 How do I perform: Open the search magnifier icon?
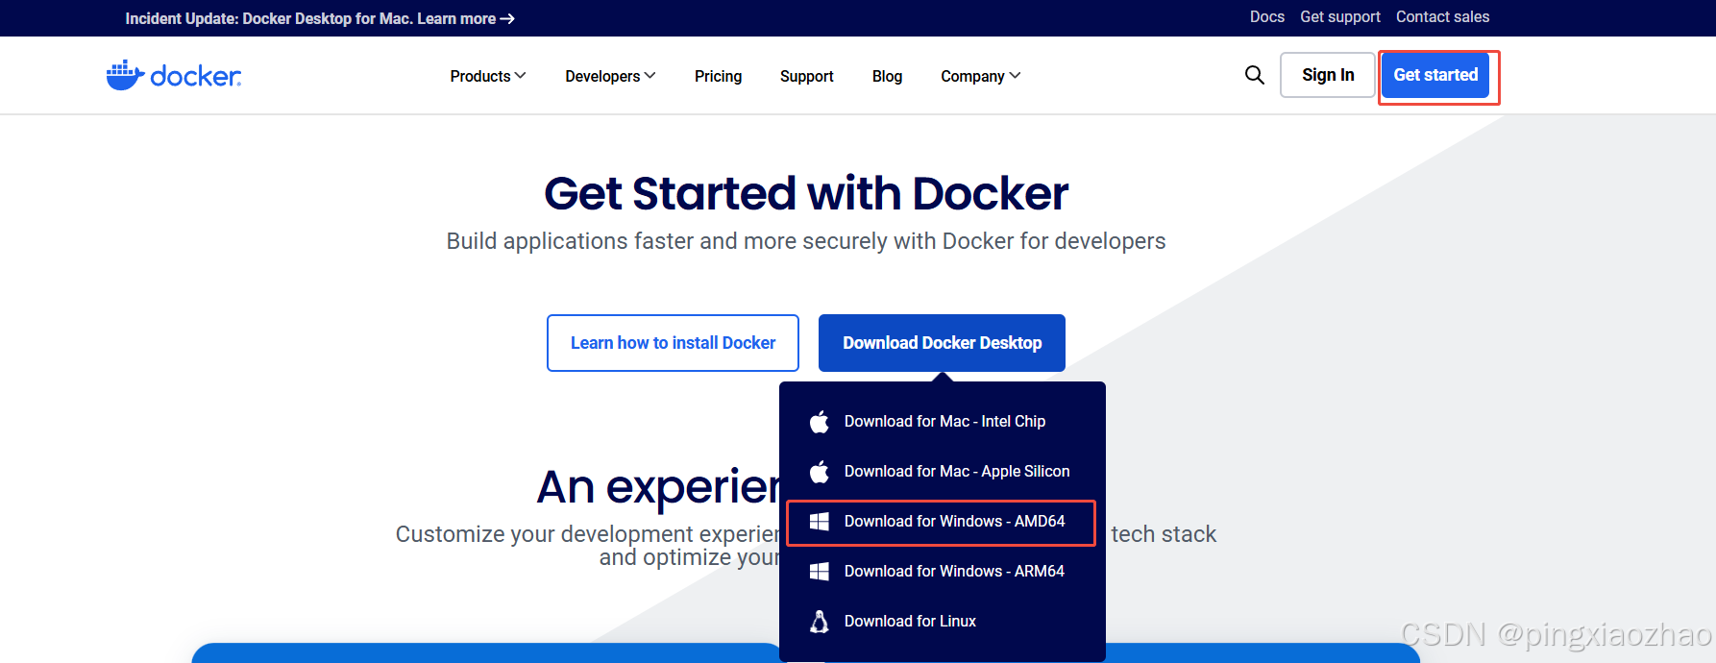click(1254, 75)
